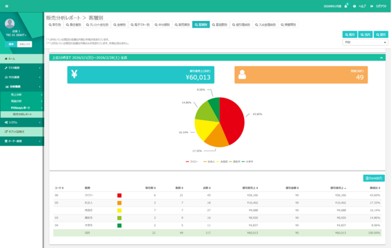Screen dimensions: 391x248
Task: Click the user avatar picture in sidebar
Action: tap(10, 24)
